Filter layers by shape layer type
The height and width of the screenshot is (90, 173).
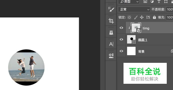coord(166,1)
